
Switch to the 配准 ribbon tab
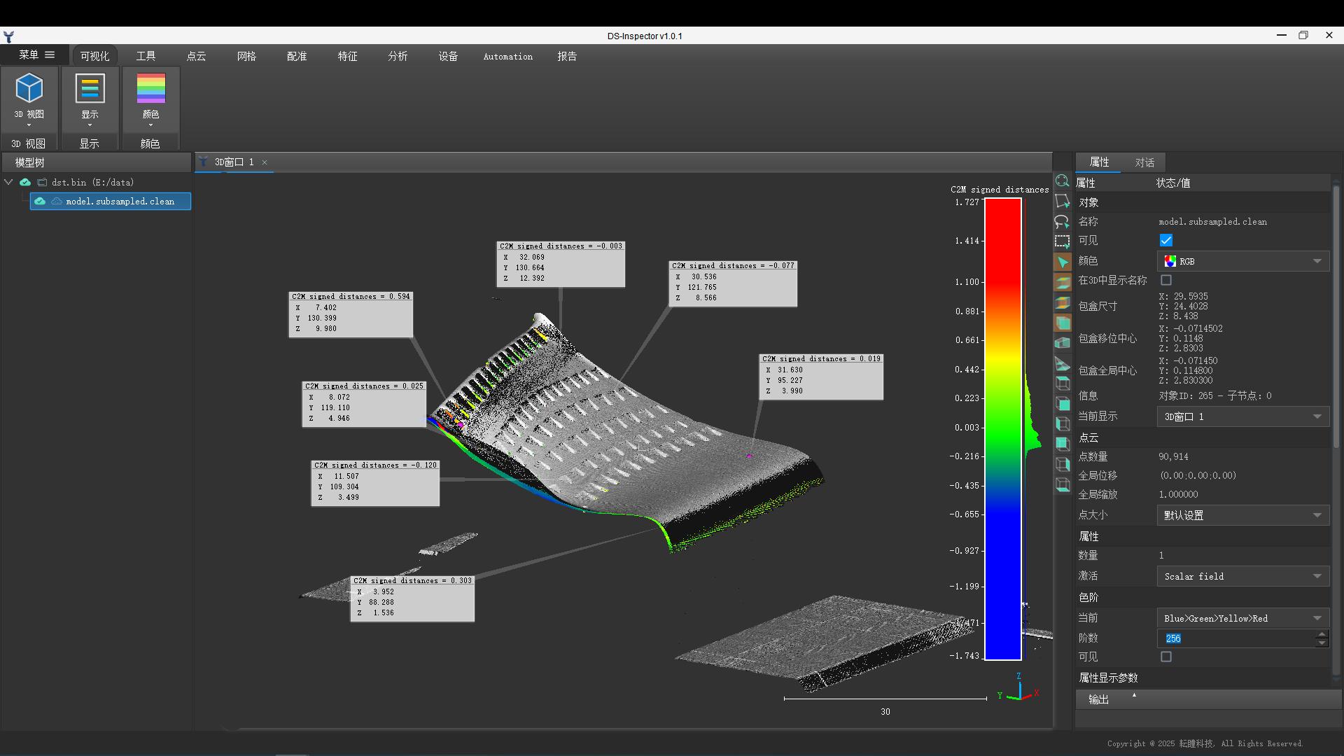[297, 56]
